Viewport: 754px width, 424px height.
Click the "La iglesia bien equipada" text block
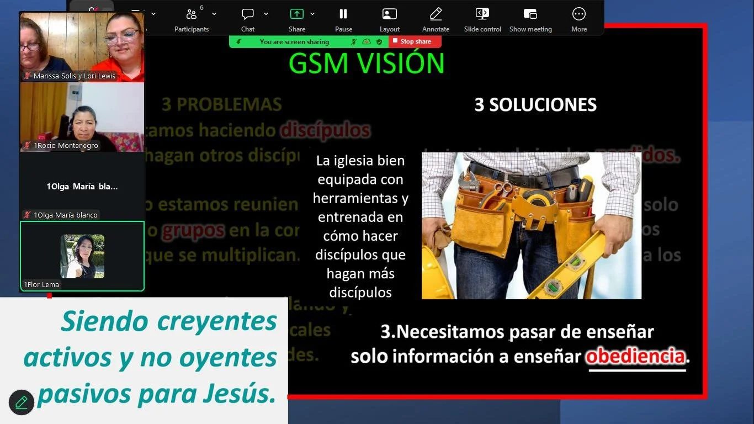pos(360,226)
